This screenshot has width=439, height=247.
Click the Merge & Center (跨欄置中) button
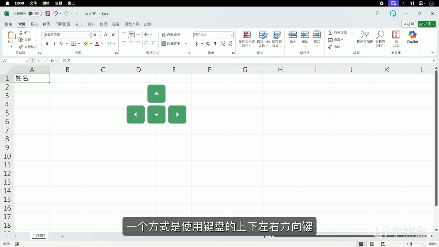pyautogui.click(x=171, y=44)
